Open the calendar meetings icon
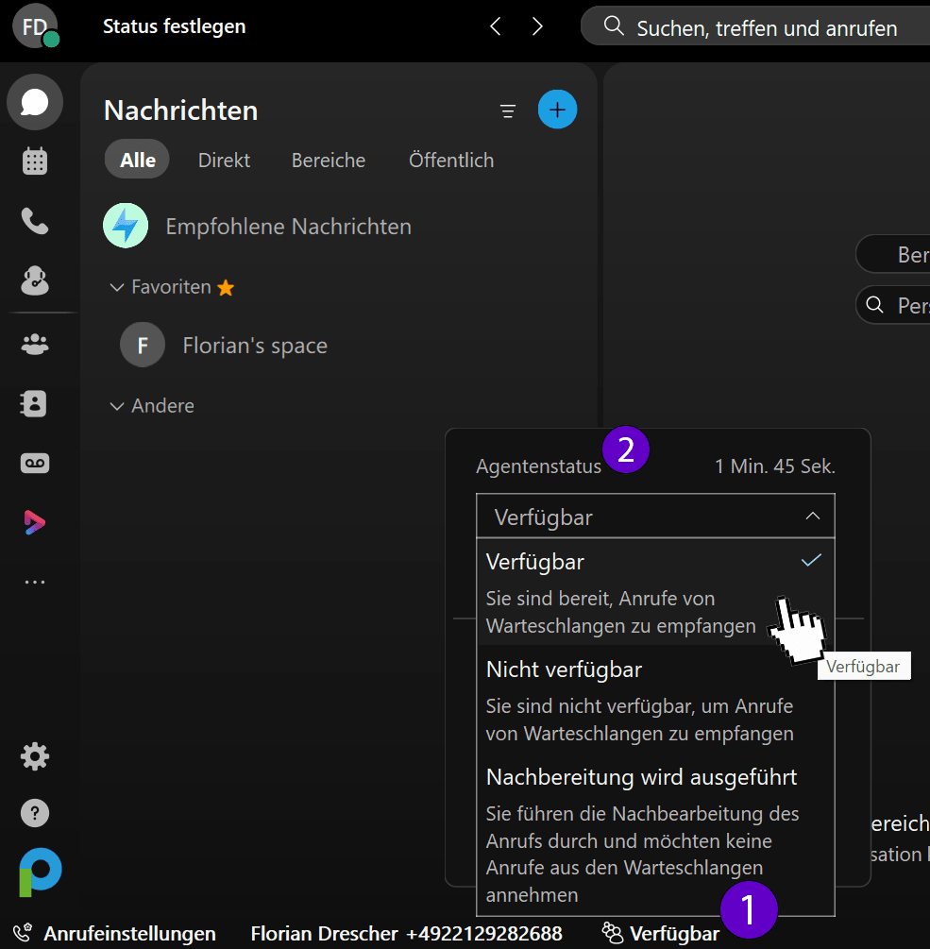 (x=35, y=161)
